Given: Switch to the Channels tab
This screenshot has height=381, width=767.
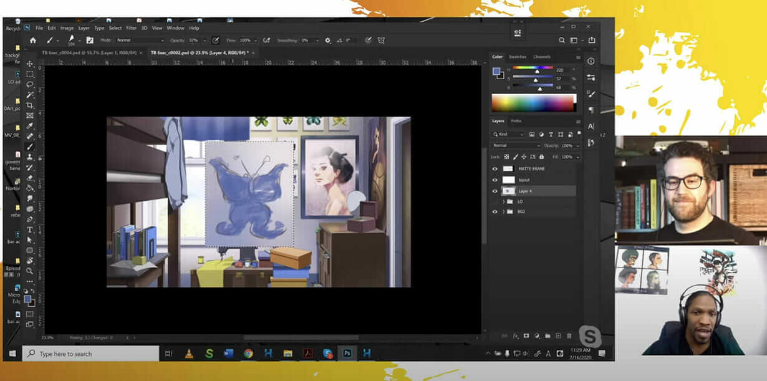Looking at the screenshot, I should pos(541,57).
